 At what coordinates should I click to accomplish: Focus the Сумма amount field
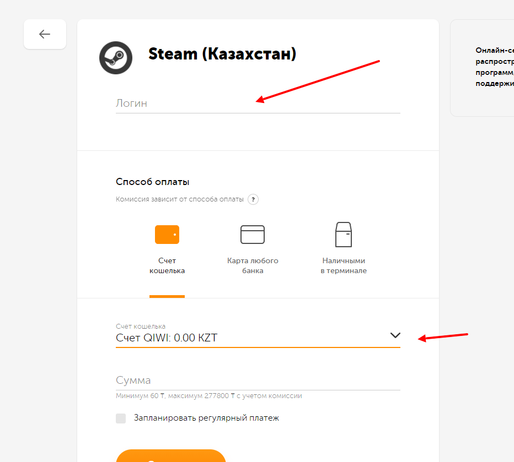[x=258, y=380]
